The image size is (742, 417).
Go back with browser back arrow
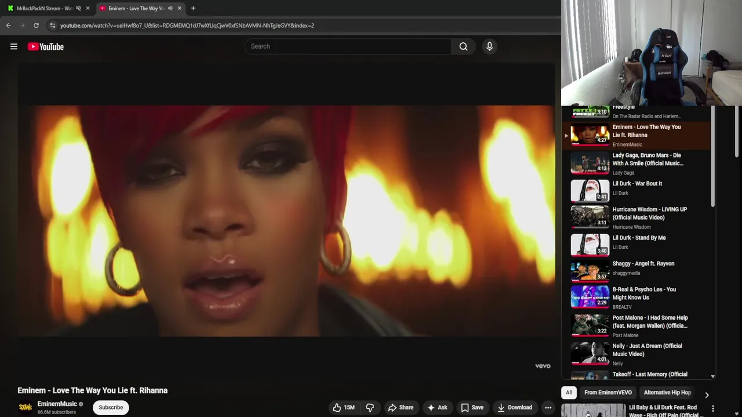click(x=8, y=25)
